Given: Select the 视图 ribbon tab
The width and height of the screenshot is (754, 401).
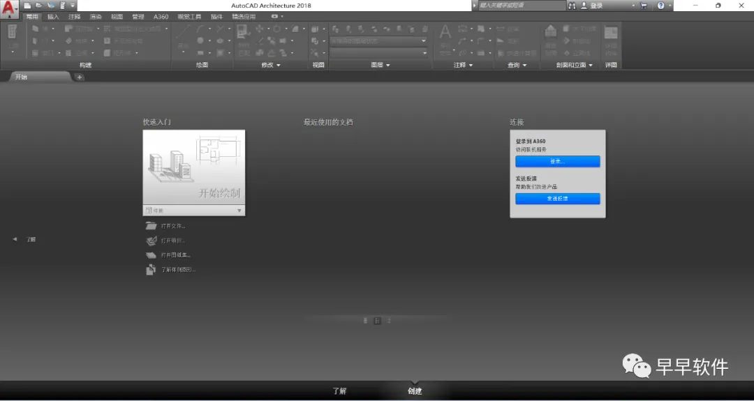Looking at the screenshot, I should (117, 17).
